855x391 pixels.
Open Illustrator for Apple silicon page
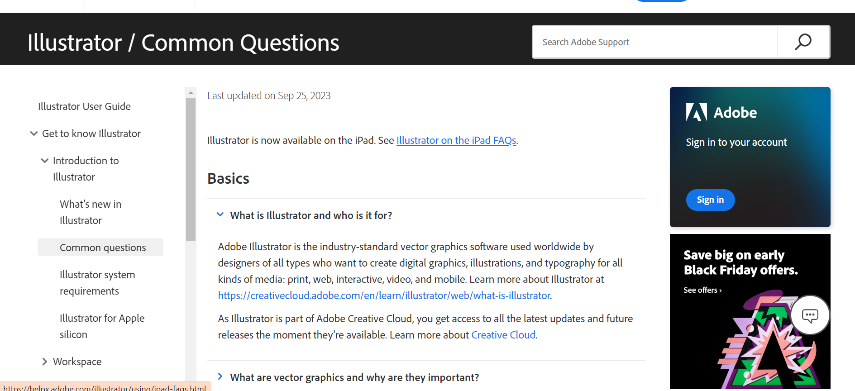tap(102, 326)
